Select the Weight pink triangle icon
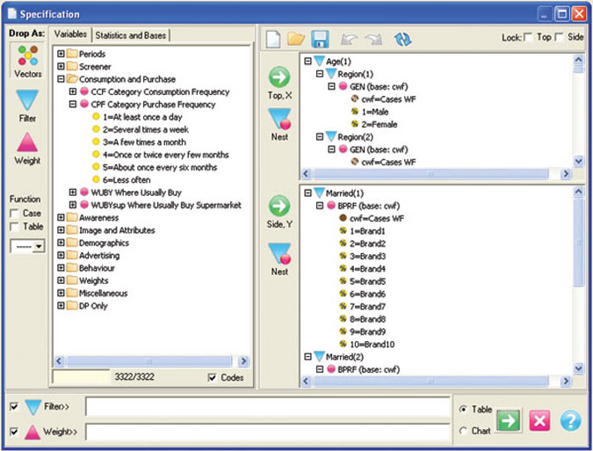Screen dimensions: 593x451 pos(27,144)
